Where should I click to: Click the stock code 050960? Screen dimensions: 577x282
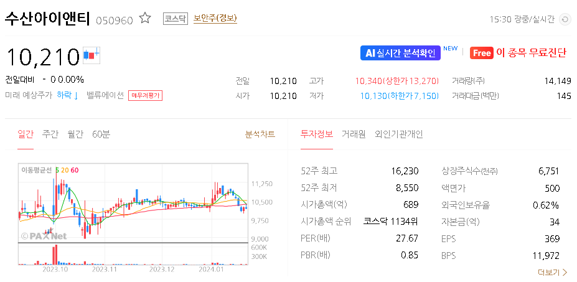tap(115, 21)
